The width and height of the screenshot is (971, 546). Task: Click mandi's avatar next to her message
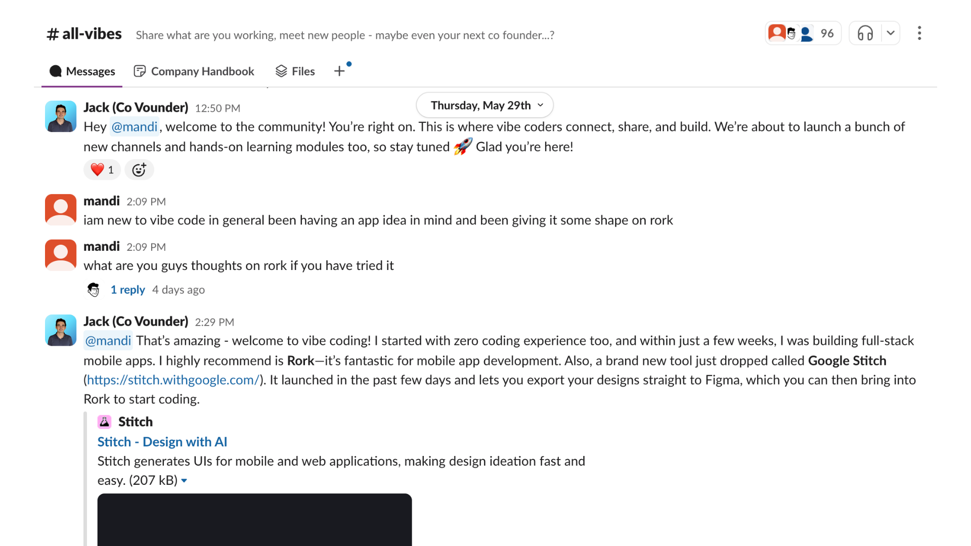(60, 209)
